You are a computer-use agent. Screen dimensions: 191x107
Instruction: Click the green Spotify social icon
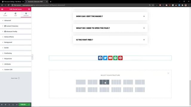115,58
